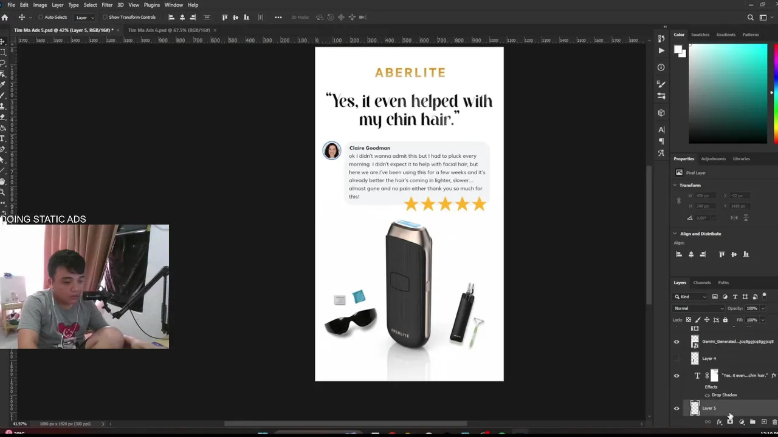Toggle Drop Shadow effect visibility
This screenshot has height=437, width=778.
pyautogui.click(x=707, y=395)
